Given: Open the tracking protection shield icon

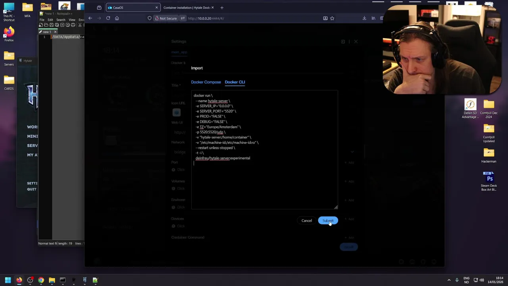Looking at the screenshot, I should tap(149, 18).
